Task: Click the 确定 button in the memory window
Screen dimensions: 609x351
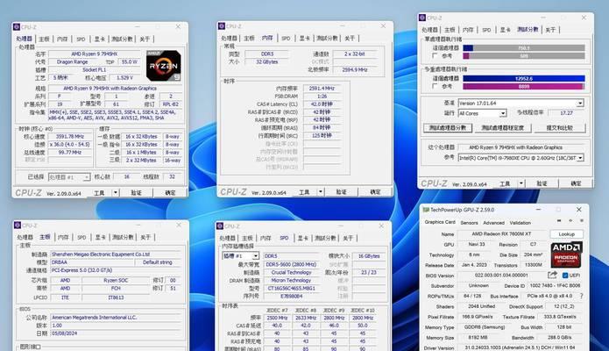Action: [x=375, y=192]
